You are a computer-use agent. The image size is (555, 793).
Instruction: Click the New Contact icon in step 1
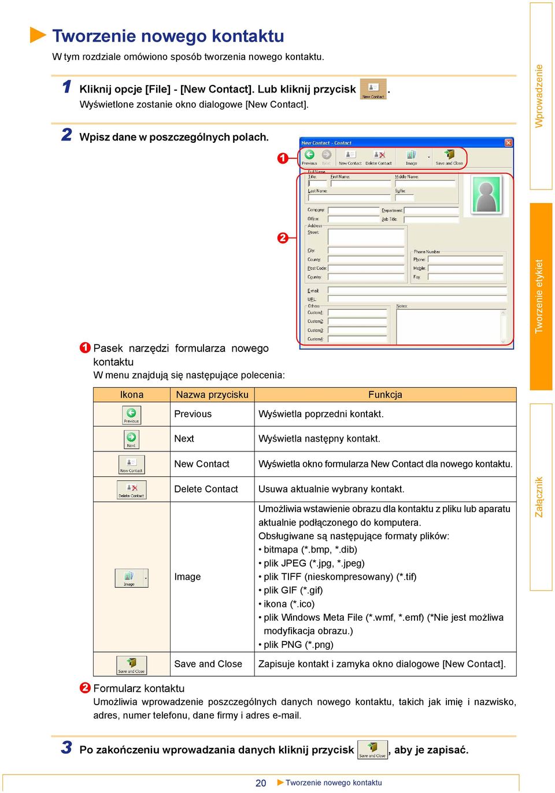[373, 90]
